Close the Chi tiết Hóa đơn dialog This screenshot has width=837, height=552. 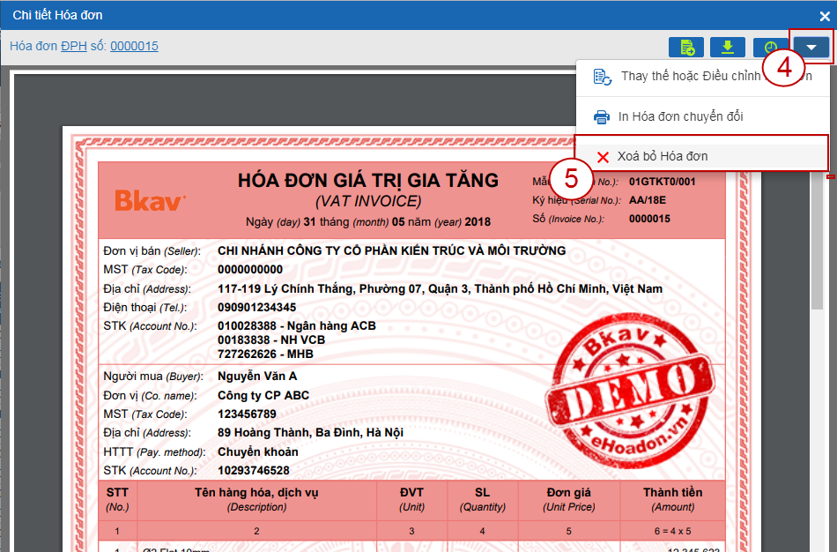(x=825, y=16)
